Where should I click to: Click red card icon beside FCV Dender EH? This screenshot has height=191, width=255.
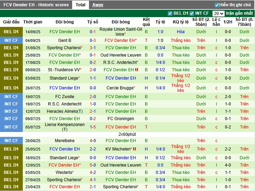click(x=137, y=70)
